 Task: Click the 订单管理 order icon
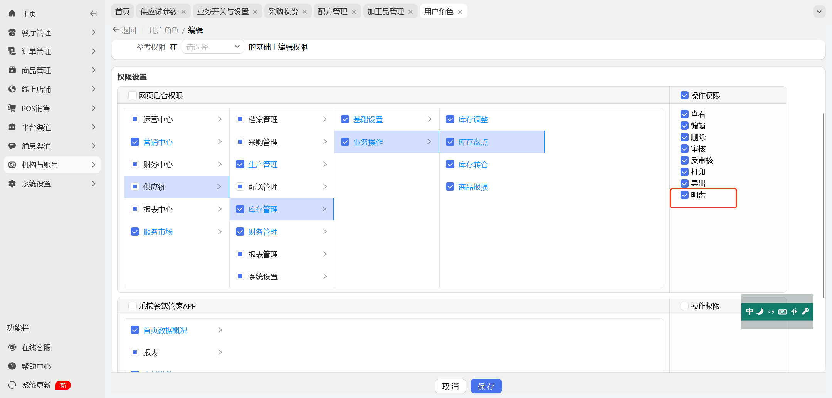(12, 51)
